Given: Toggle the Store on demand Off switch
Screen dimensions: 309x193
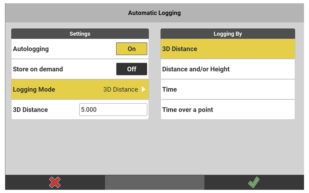Looking at the screenshot, I should point(131,69).
